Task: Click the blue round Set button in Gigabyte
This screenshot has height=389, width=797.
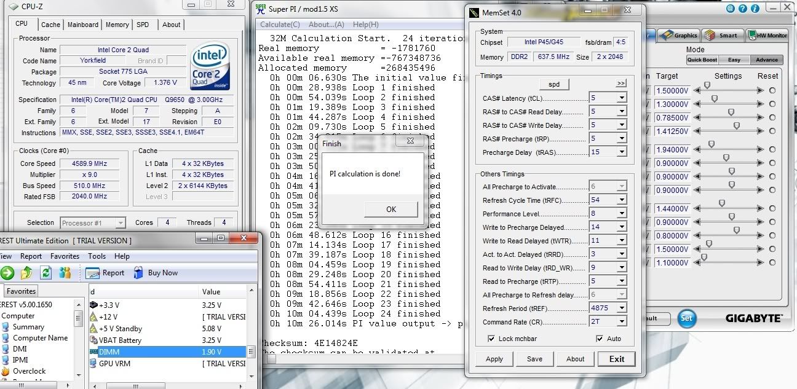Action: (x=687, y=318)
